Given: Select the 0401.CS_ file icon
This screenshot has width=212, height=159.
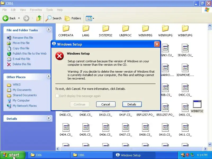Looking at the screenshot, I should 185,108.
